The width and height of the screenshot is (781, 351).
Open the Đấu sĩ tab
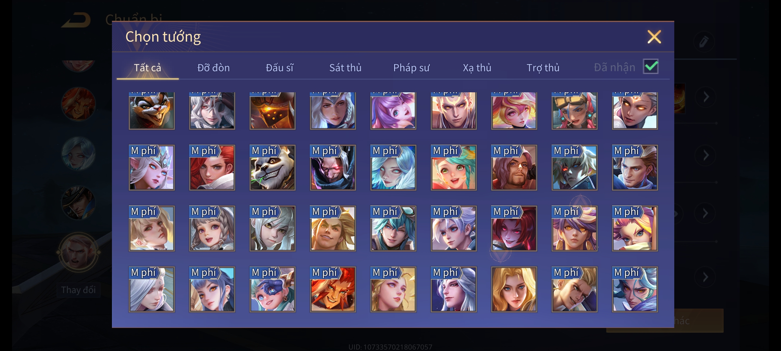(280, 68)
